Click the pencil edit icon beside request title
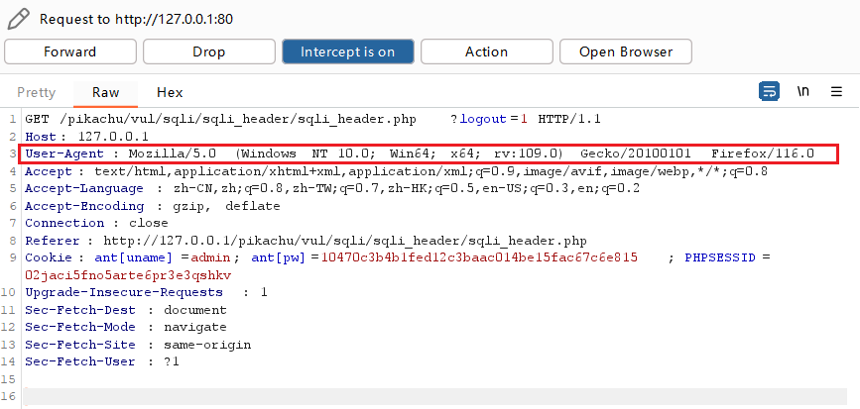 click(x=18, y=19)
